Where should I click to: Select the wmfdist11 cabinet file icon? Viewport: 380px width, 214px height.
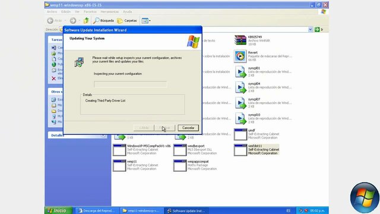click(x=240, y=150)
